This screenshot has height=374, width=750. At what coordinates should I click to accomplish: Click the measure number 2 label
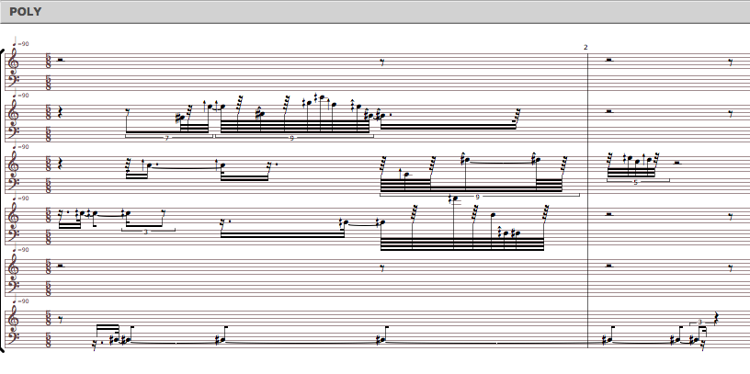(585, 47)
